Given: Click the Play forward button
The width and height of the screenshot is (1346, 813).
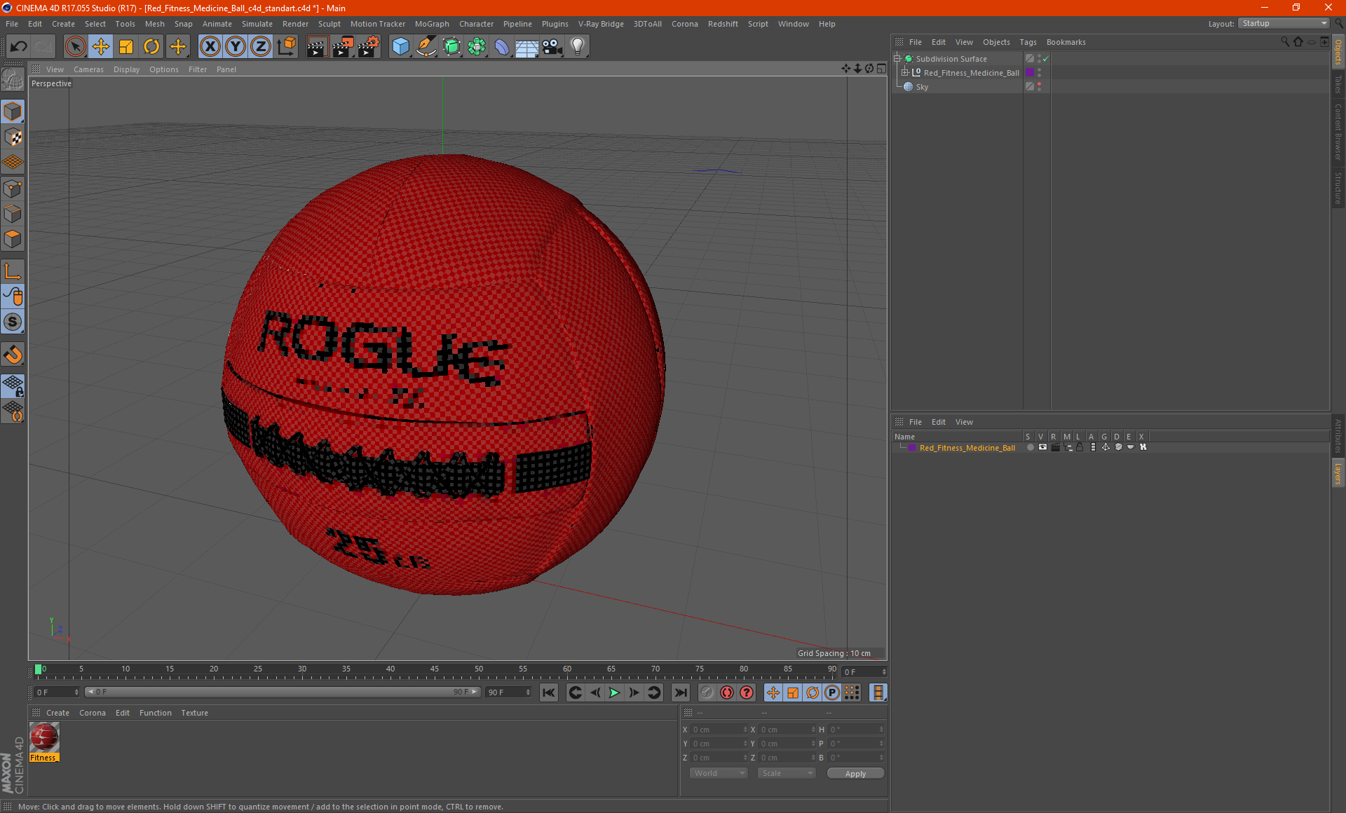Looking at the screenshot, I should (614, 692).
